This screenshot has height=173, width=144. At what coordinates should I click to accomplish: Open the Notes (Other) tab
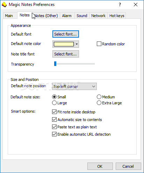point(46,16)
